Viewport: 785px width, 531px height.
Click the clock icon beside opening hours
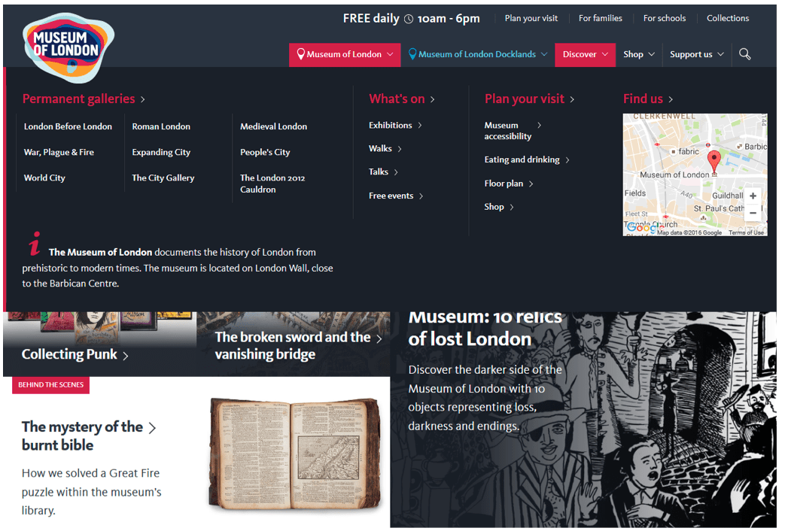pos(409,19)
